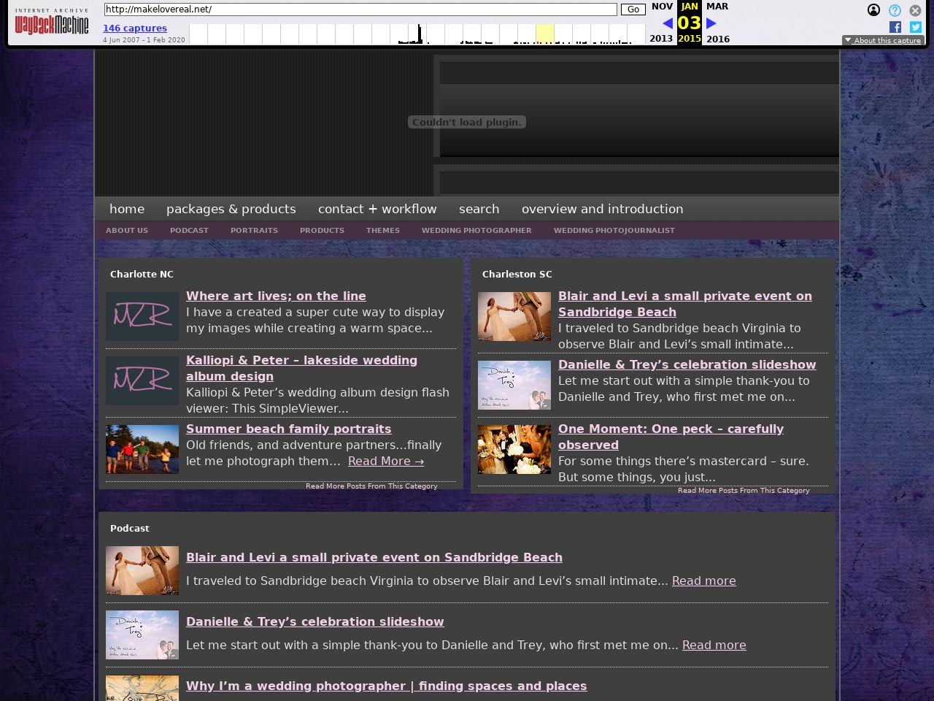Expand About this capture

click(883, 41)
